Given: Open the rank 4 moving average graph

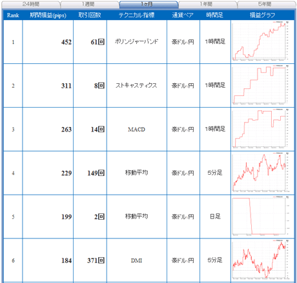Looking at the screenshot, I should [x=262, y=173].
